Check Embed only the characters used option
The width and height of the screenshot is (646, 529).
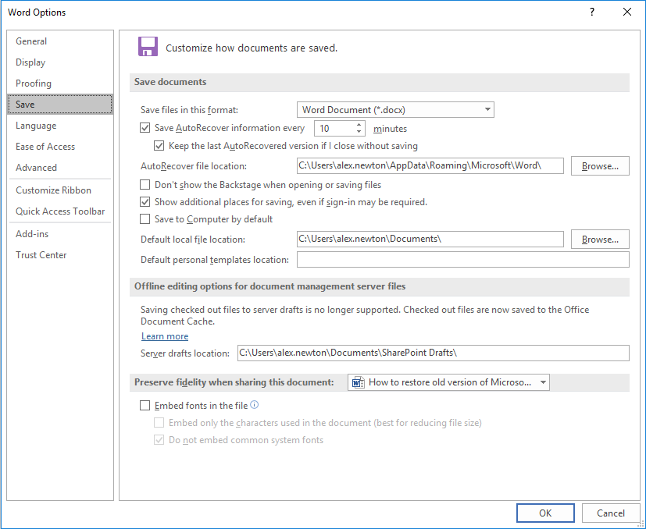(x=159, y=423)
